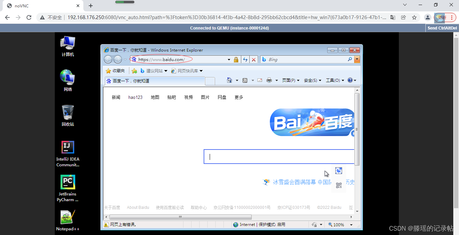Click Chrome's back arrow button
The height and width of the screenshot is (235, 459).
click(x=7, y=17)
